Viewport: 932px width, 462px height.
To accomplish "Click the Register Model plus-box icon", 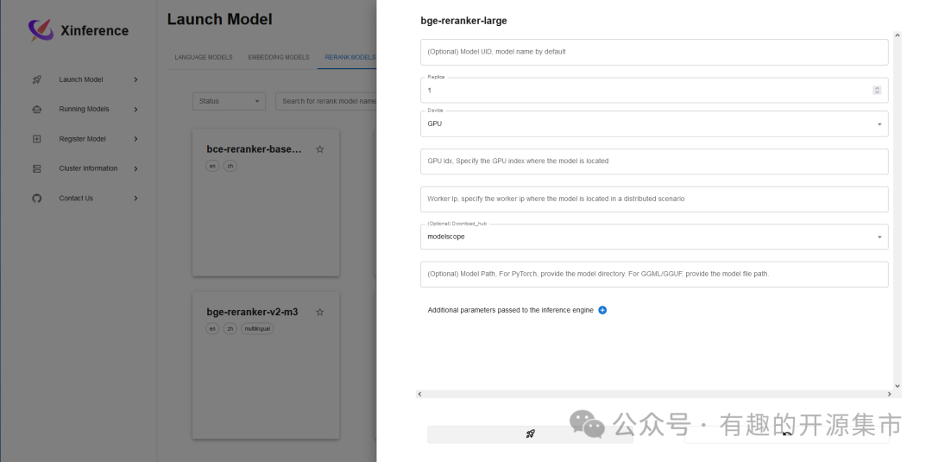I will coord(36,139).
